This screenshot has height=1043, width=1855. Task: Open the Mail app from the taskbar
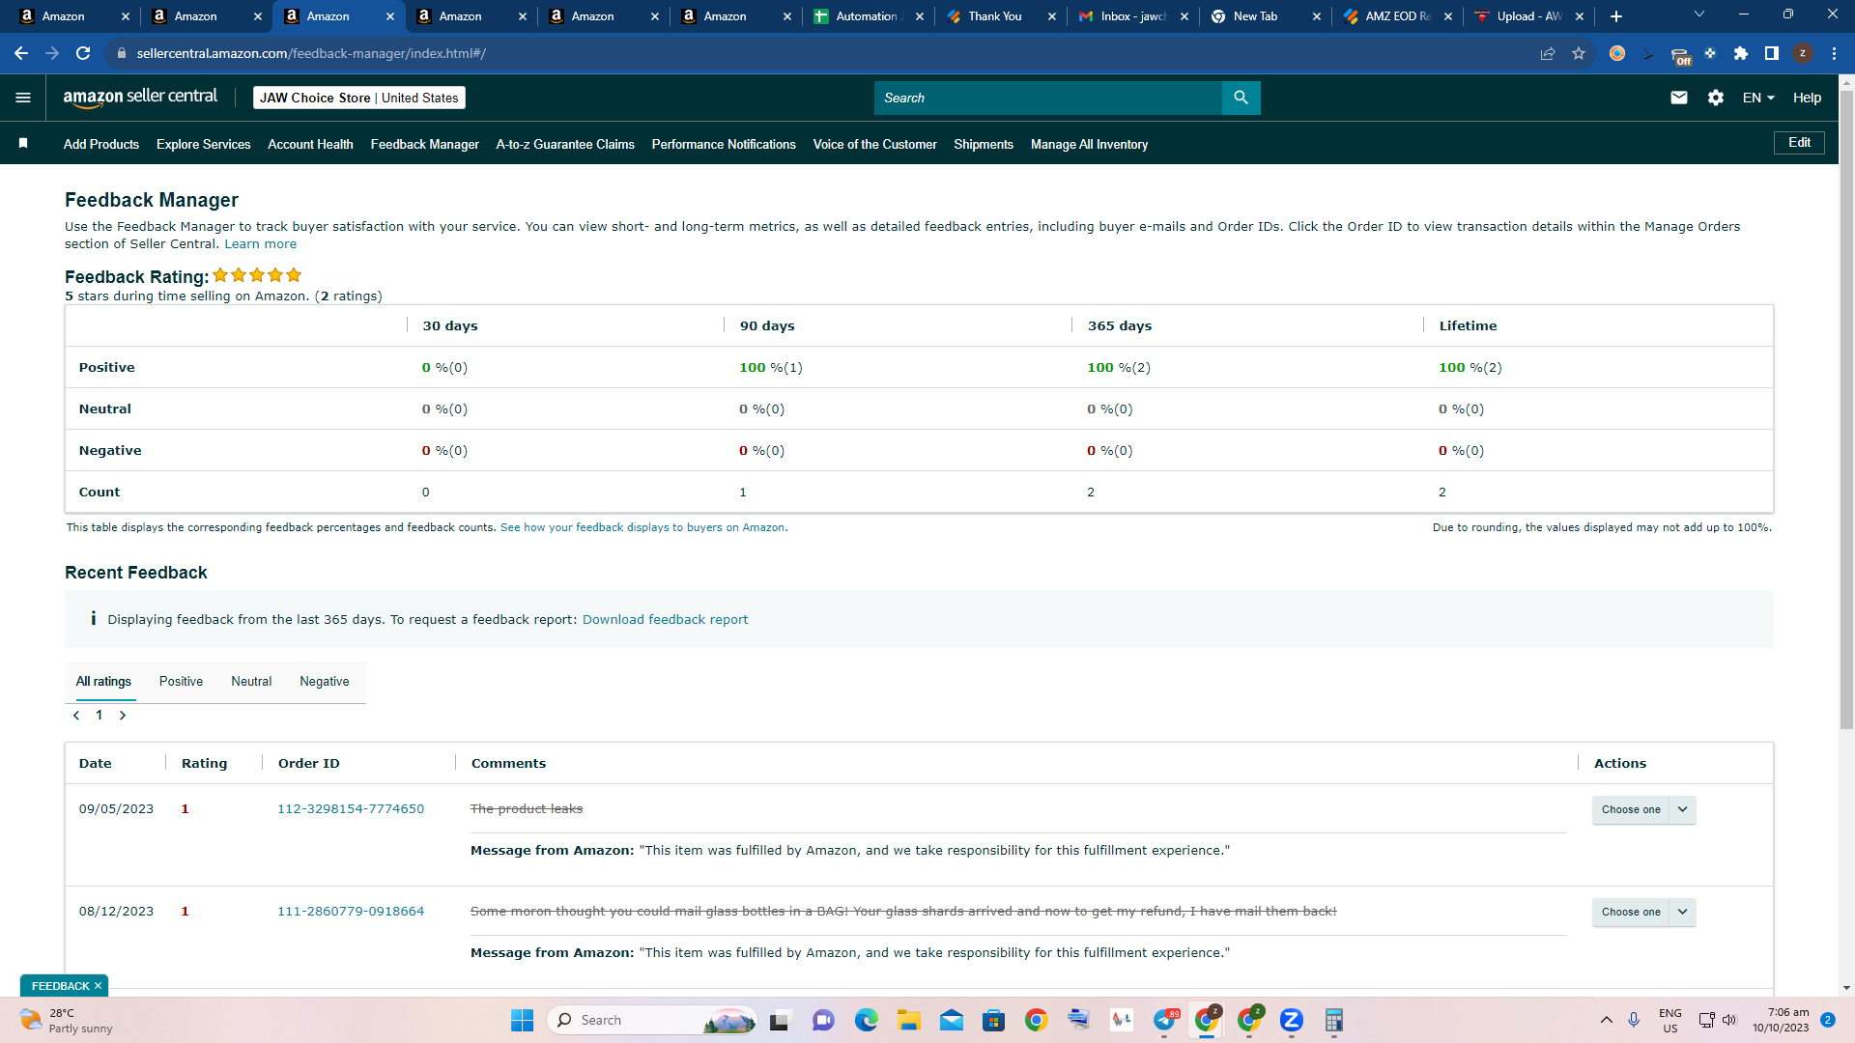[x=951, y=1020]
